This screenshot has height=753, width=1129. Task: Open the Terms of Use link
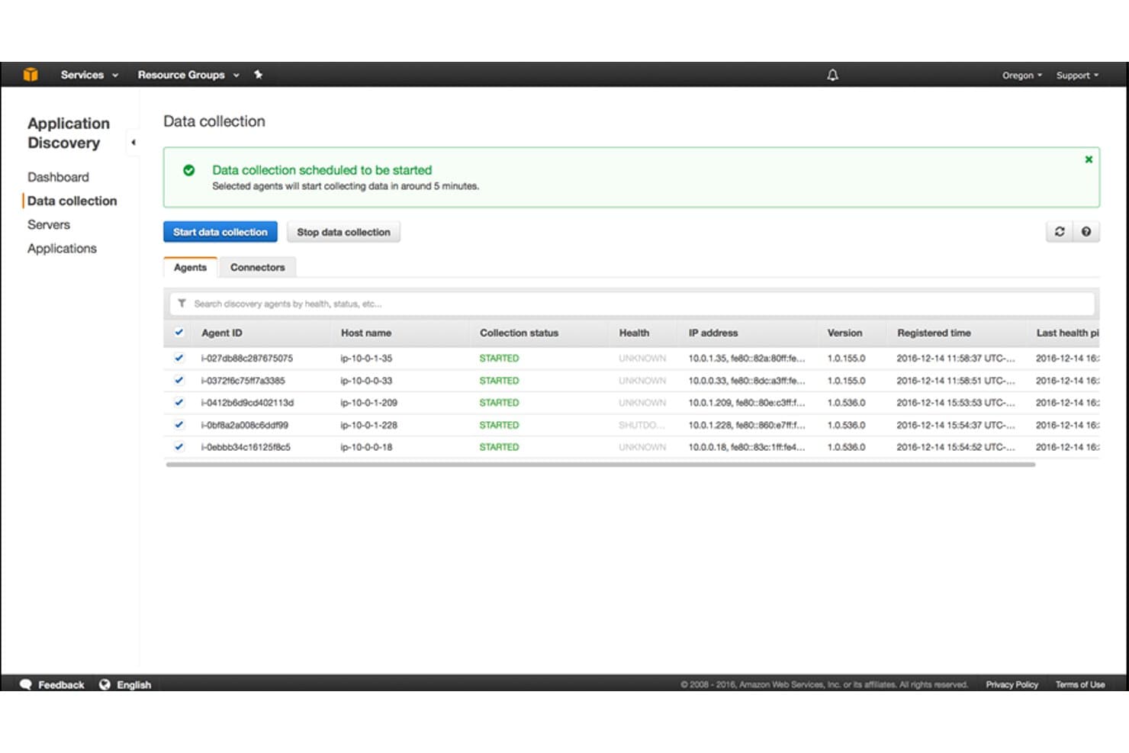point(1080,684)
